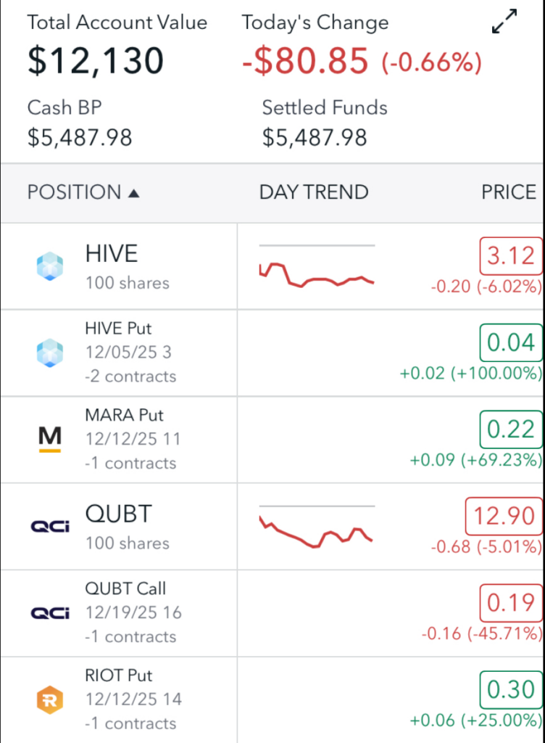The image size is (545, 743).
Task: Click the HIVE Put 0.04 price badge
Action: pyautogui.click(x=511, y=342)
